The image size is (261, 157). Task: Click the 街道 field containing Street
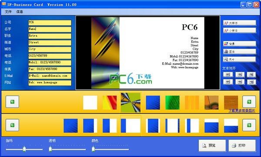click(50, 43)
